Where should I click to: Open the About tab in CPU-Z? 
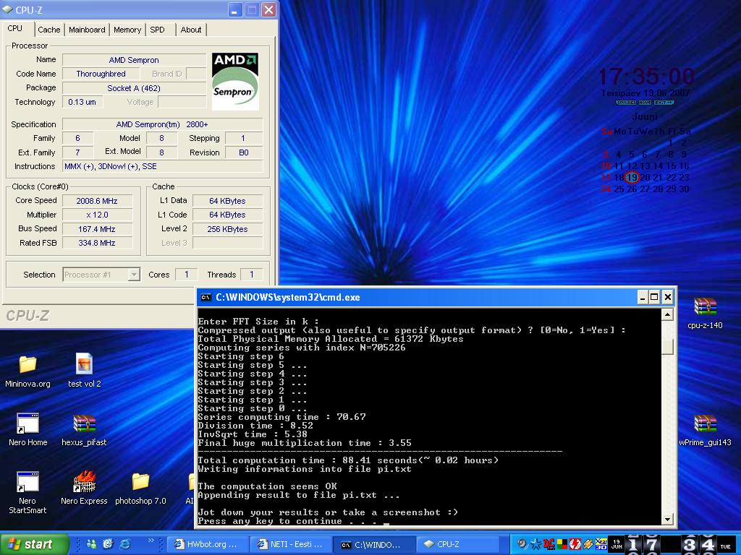coord(191,30)
